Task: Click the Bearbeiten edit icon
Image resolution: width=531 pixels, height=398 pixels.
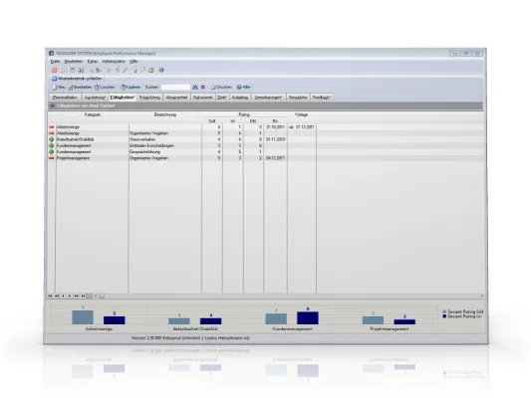Action: click(71, 88)
